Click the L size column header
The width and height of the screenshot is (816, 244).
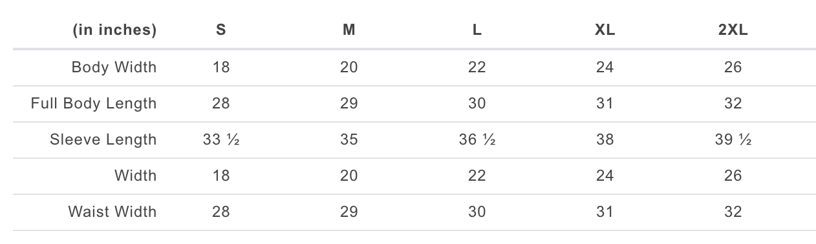[477, 30]
